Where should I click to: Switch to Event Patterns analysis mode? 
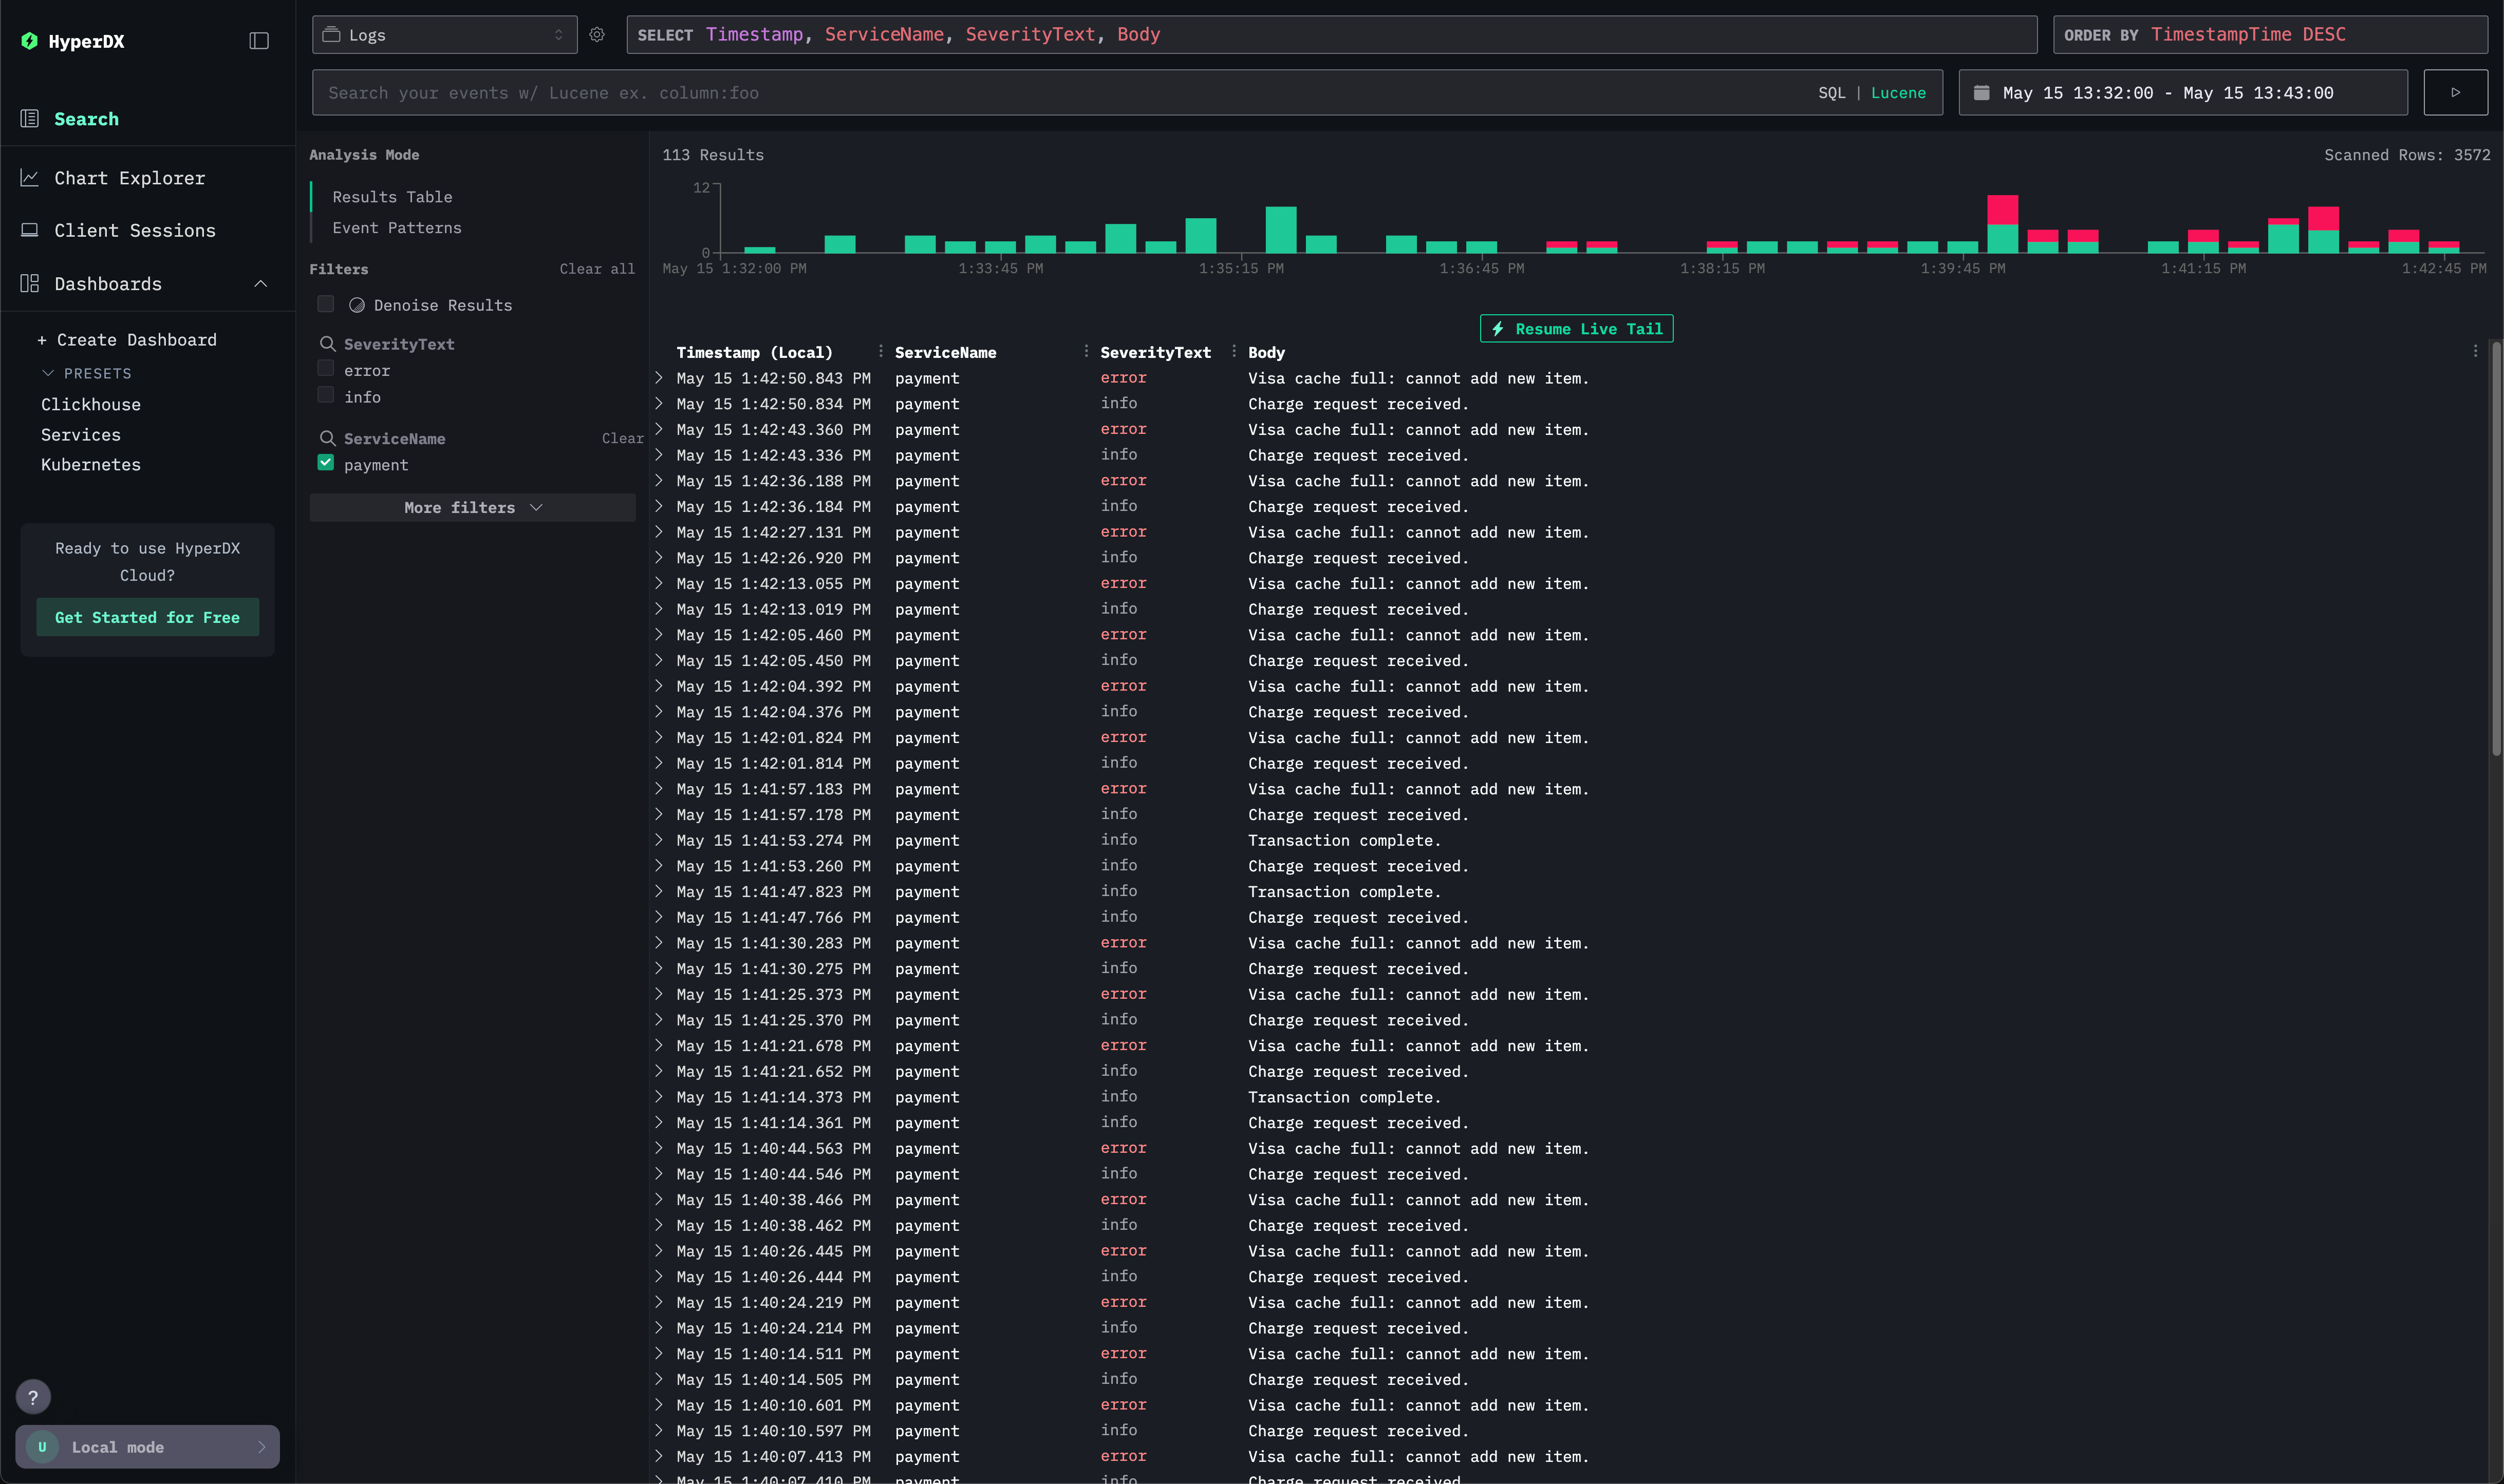coord(397,228)
